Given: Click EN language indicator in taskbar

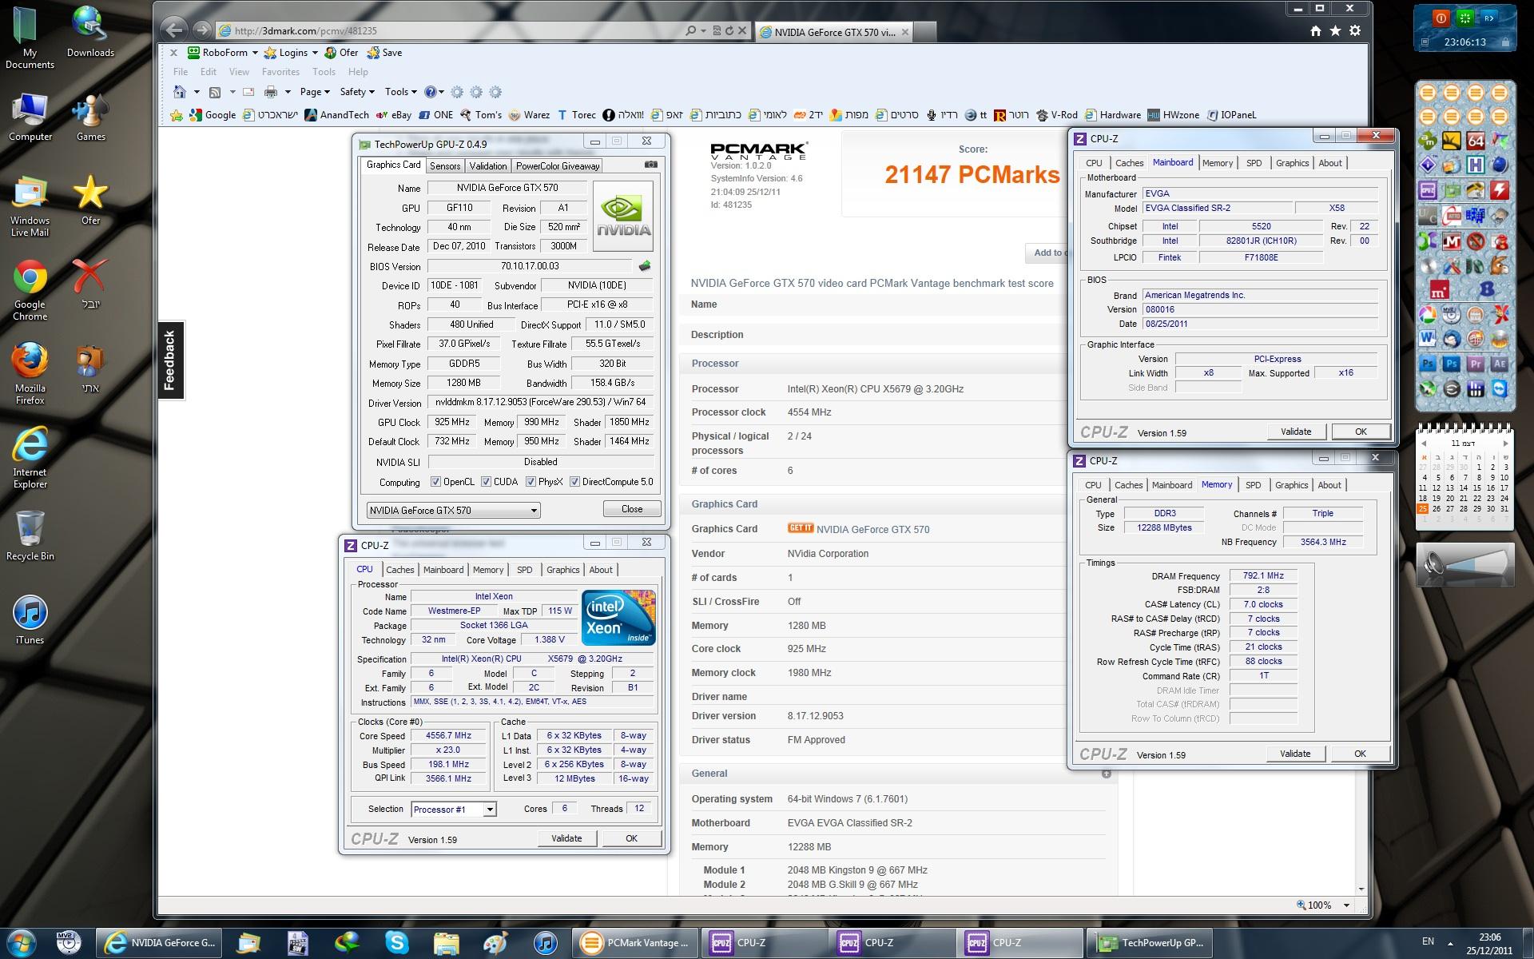Looking at the screenshot, I should pyautogui.click(x=1428, y=941).
